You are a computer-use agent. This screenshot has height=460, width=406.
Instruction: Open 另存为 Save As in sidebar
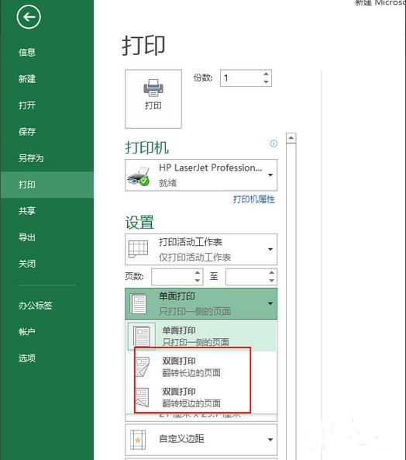[x=31, y=158]
